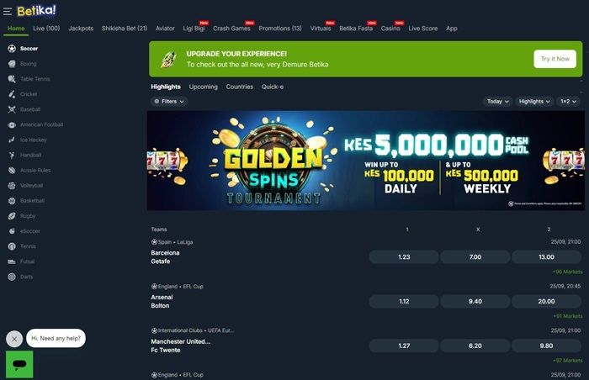
Task: Pick the Cricket bat icon
Action: click(12, 94)
